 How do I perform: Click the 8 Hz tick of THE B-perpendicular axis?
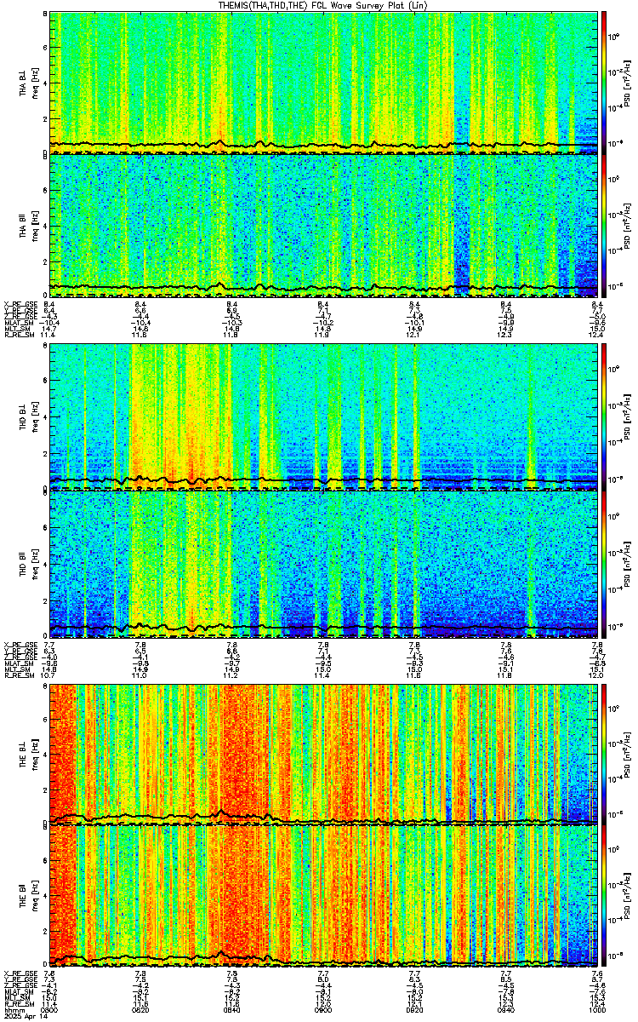[44, 687]
